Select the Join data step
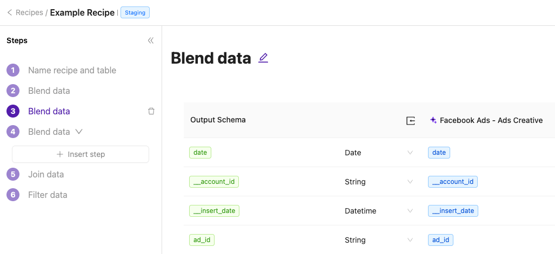555x254 pixels. [46, 174]
